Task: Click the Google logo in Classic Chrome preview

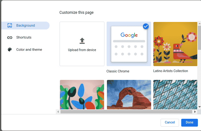Action: click(x=129, y=35)
